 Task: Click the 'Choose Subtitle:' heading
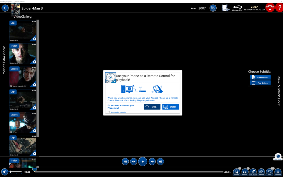click(260, 72)
